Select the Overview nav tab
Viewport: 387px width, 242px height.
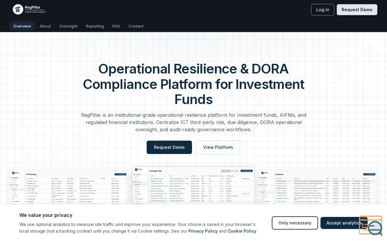click(22, 26)
